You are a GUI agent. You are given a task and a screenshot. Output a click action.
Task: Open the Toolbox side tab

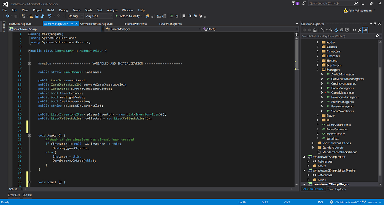click(x=4, y=26)
